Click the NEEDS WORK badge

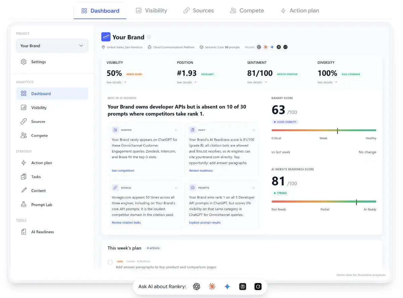pyautogui.click(x=134, y=74)
